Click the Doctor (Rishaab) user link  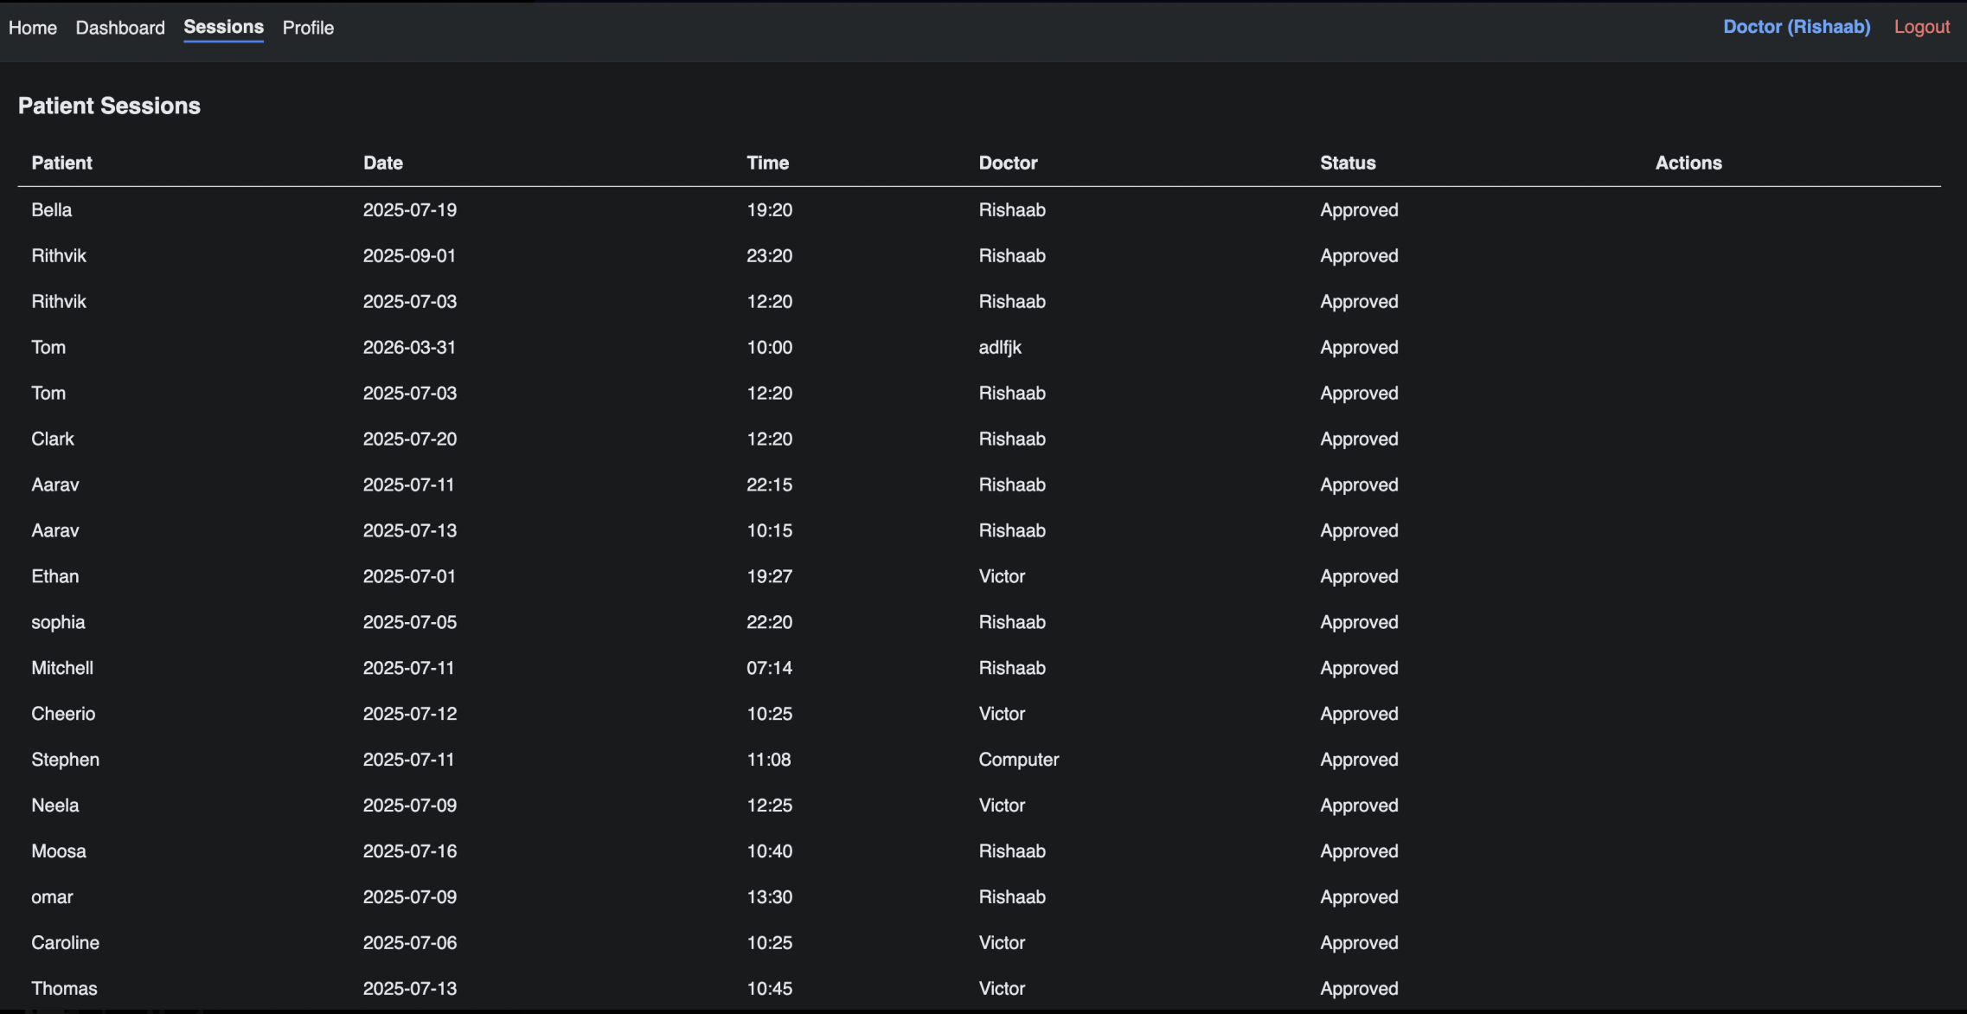(1796, 27)
